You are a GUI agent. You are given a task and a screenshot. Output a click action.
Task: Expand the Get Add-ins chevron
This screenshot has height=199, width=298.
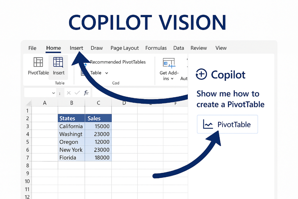point(172,79)
